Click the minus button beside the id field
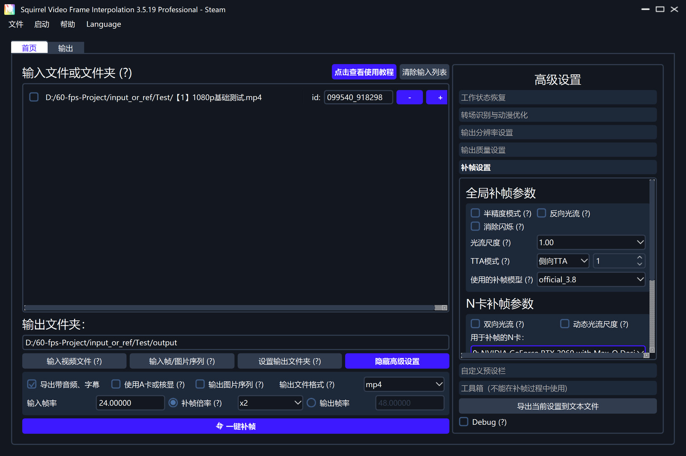Image resolution: width=686 pixels, height=456 pixels. (x=409, y=98)
